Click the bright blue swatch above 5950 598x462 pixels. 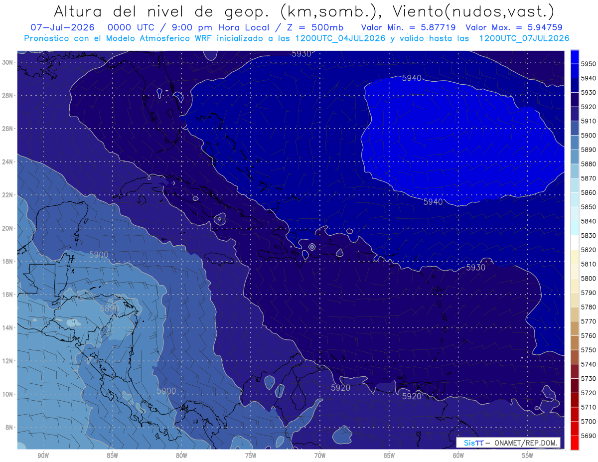coord(575,56)
